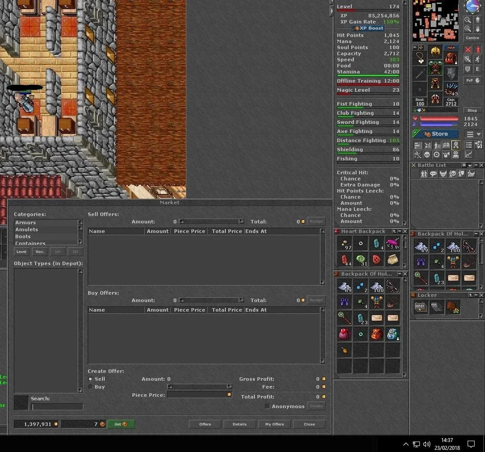Open the Battle List filter dropdown arrow
Screen dimensions: 485x452
point(469,165)
